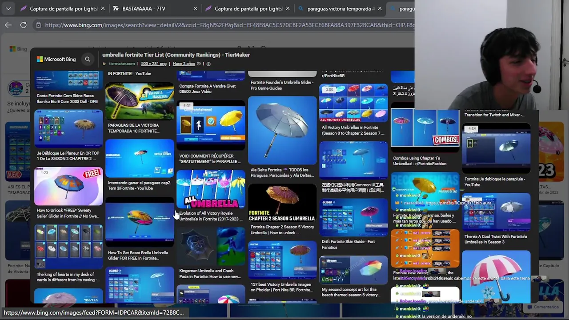The width and height of the screenshot is (569, 320).
Task: Switch to the first Captura de pantalla Lightshot tab
Action: point(62,8)
